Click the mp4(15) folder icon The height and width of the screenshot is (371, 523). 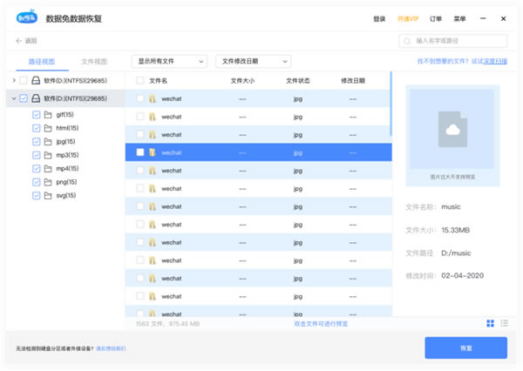[x=48, y=169]
